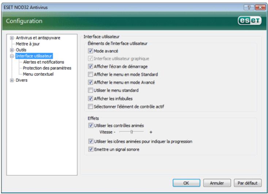Select Interface utilisateur tree item
Image resolution: width=268 pixels, height=194 pixels.
click(x=34, y=56)
